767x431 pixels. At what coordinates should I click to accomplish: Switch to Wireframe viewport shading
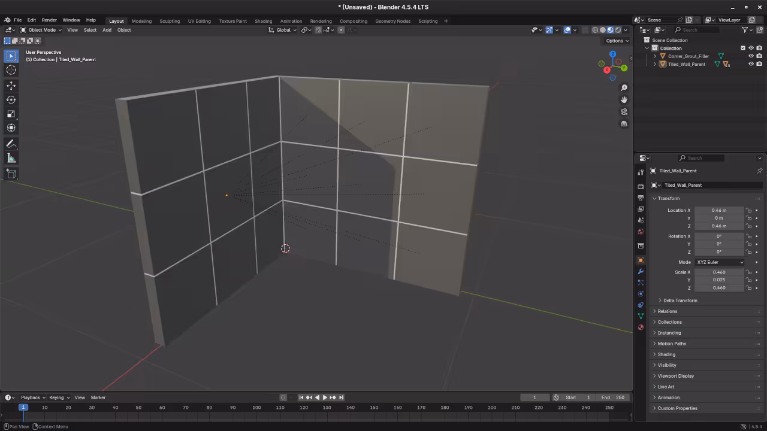coord(595,29)
